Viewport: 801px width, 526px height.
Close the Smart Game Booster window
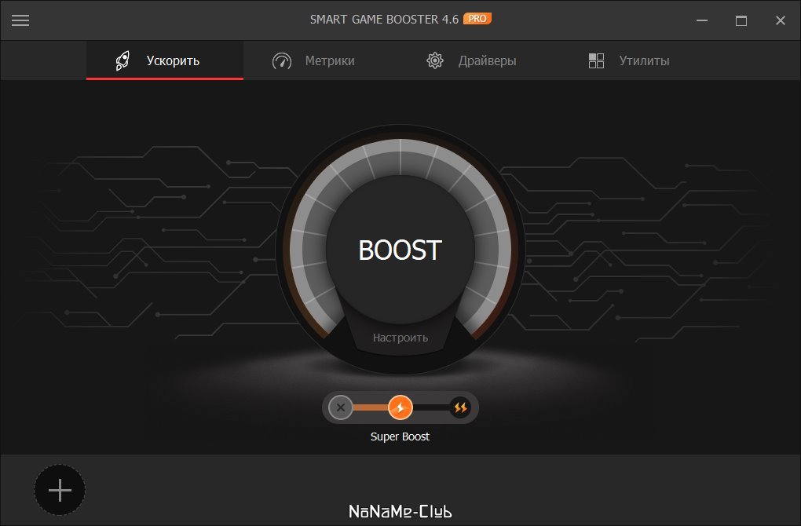pyautogui.click(x=780, y=20)
